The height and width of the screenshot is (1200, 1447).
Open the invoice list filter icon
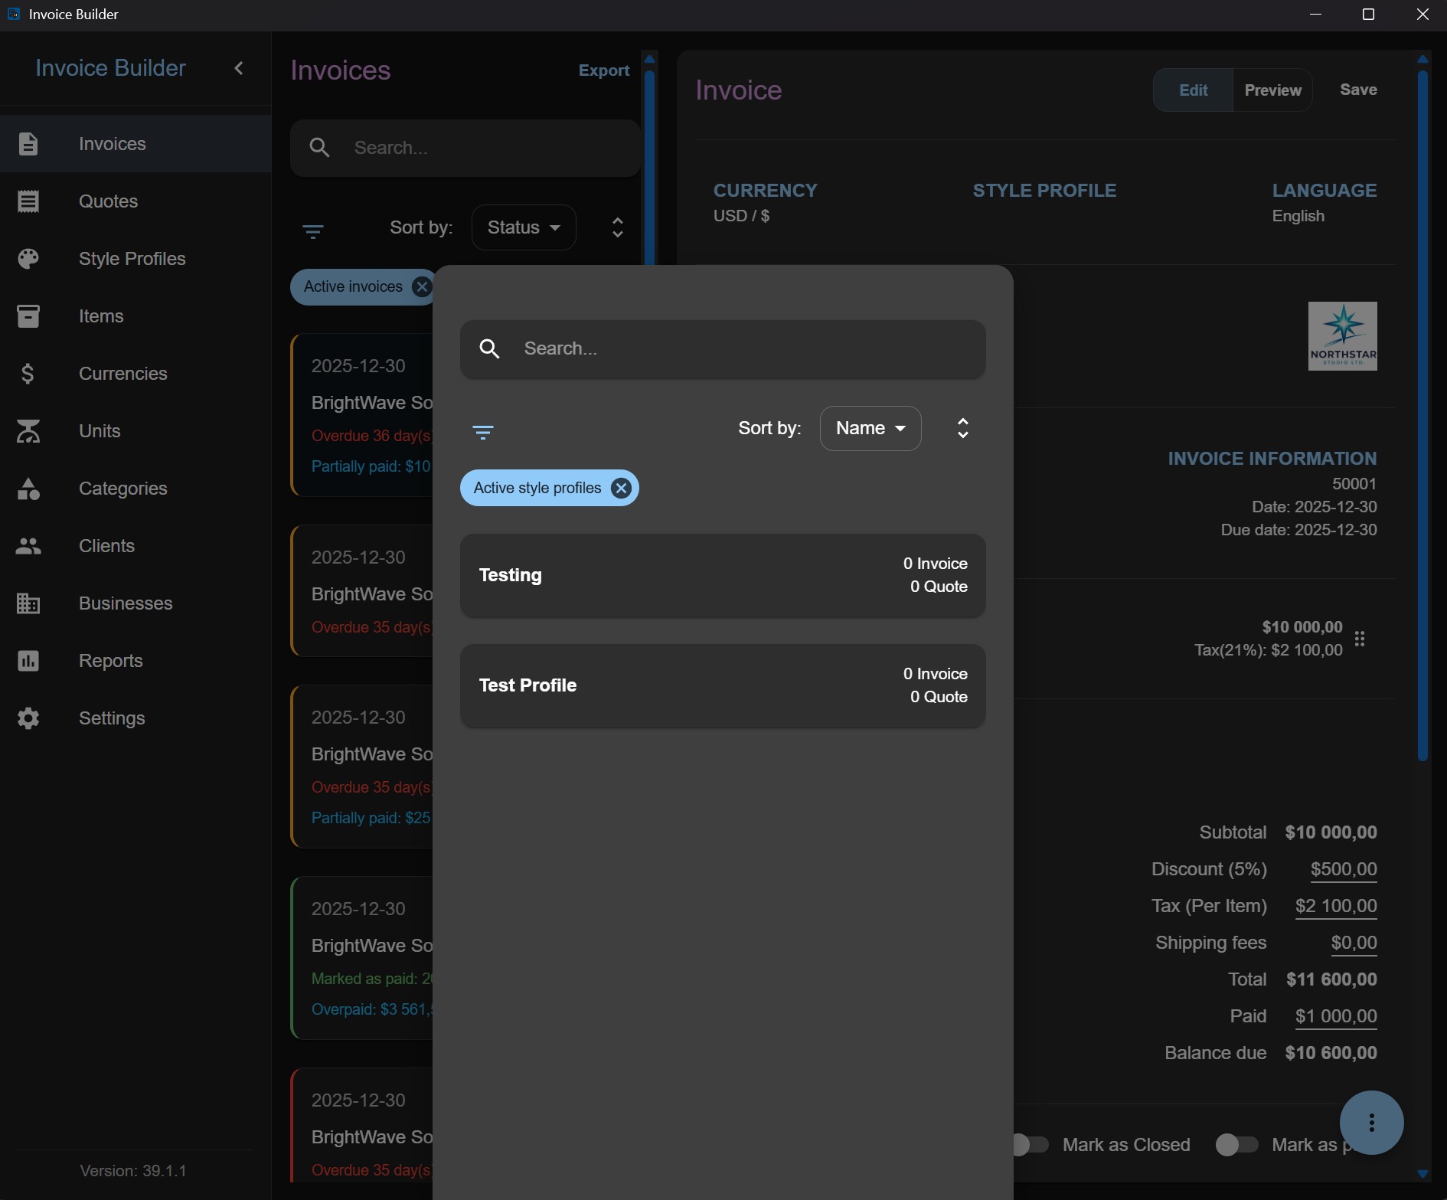click(313, 231)
